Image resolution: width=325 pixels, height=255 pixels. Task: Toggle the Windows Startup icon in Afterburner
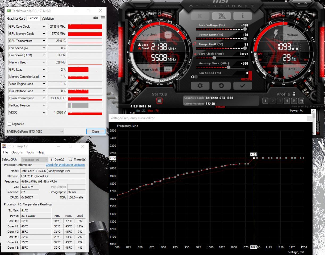(159, 101)
